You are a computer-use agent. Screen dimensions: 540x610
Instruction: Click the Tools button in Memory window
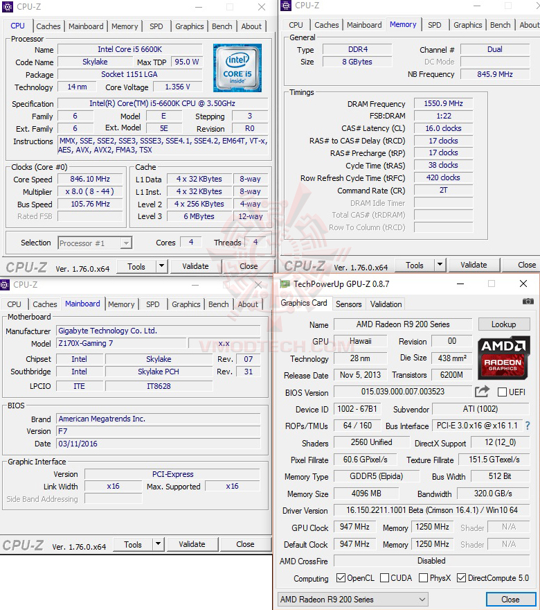click(x=415, y=265)
